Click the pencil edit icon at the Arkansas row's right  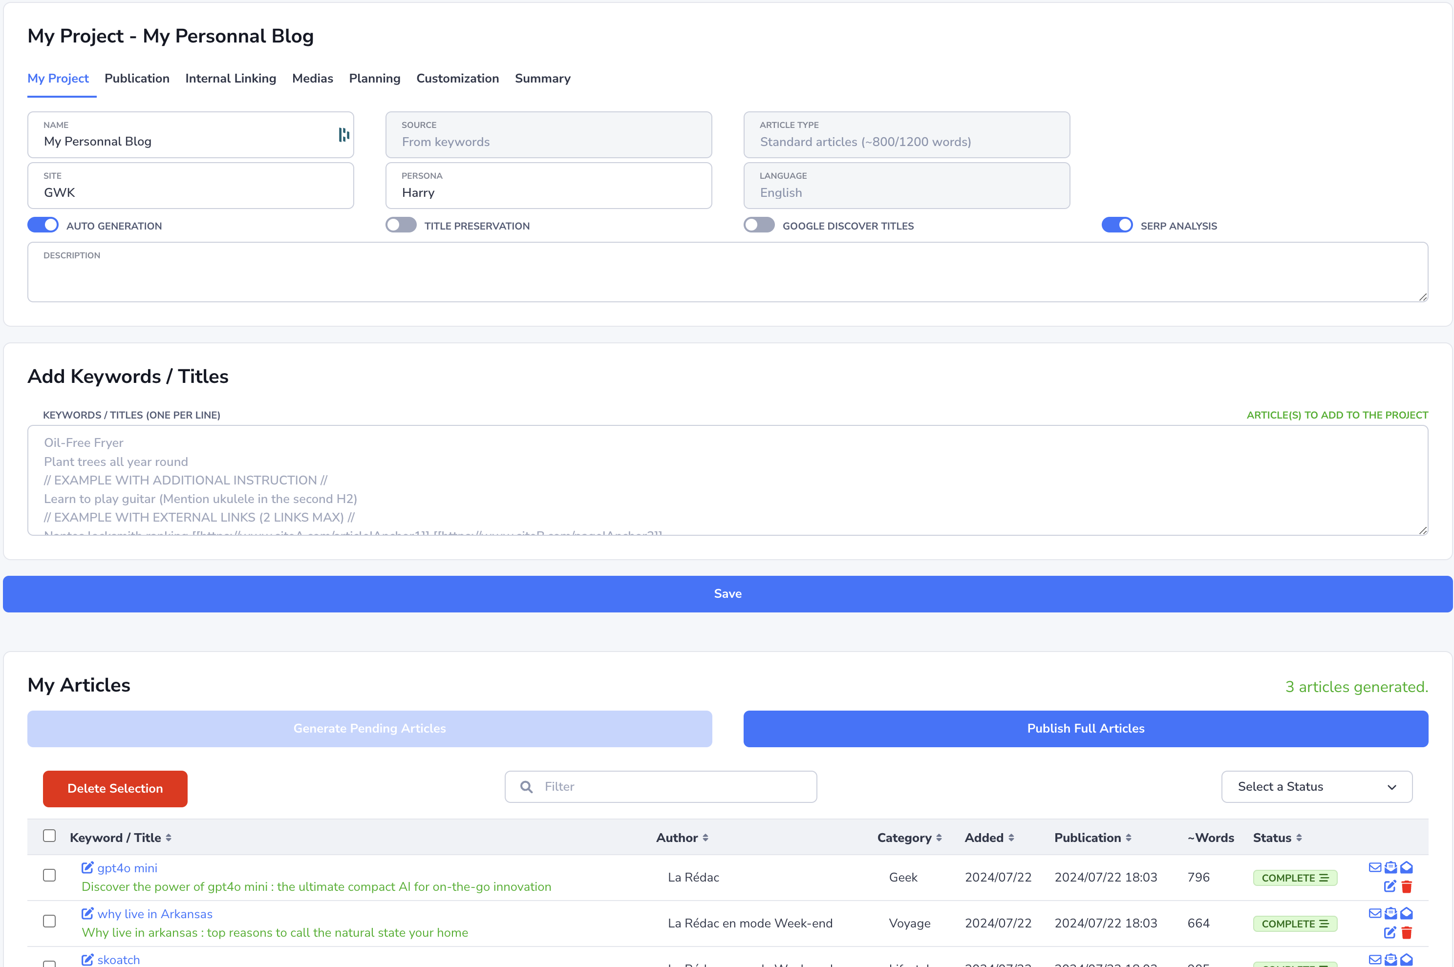(x=1390, y=932)
